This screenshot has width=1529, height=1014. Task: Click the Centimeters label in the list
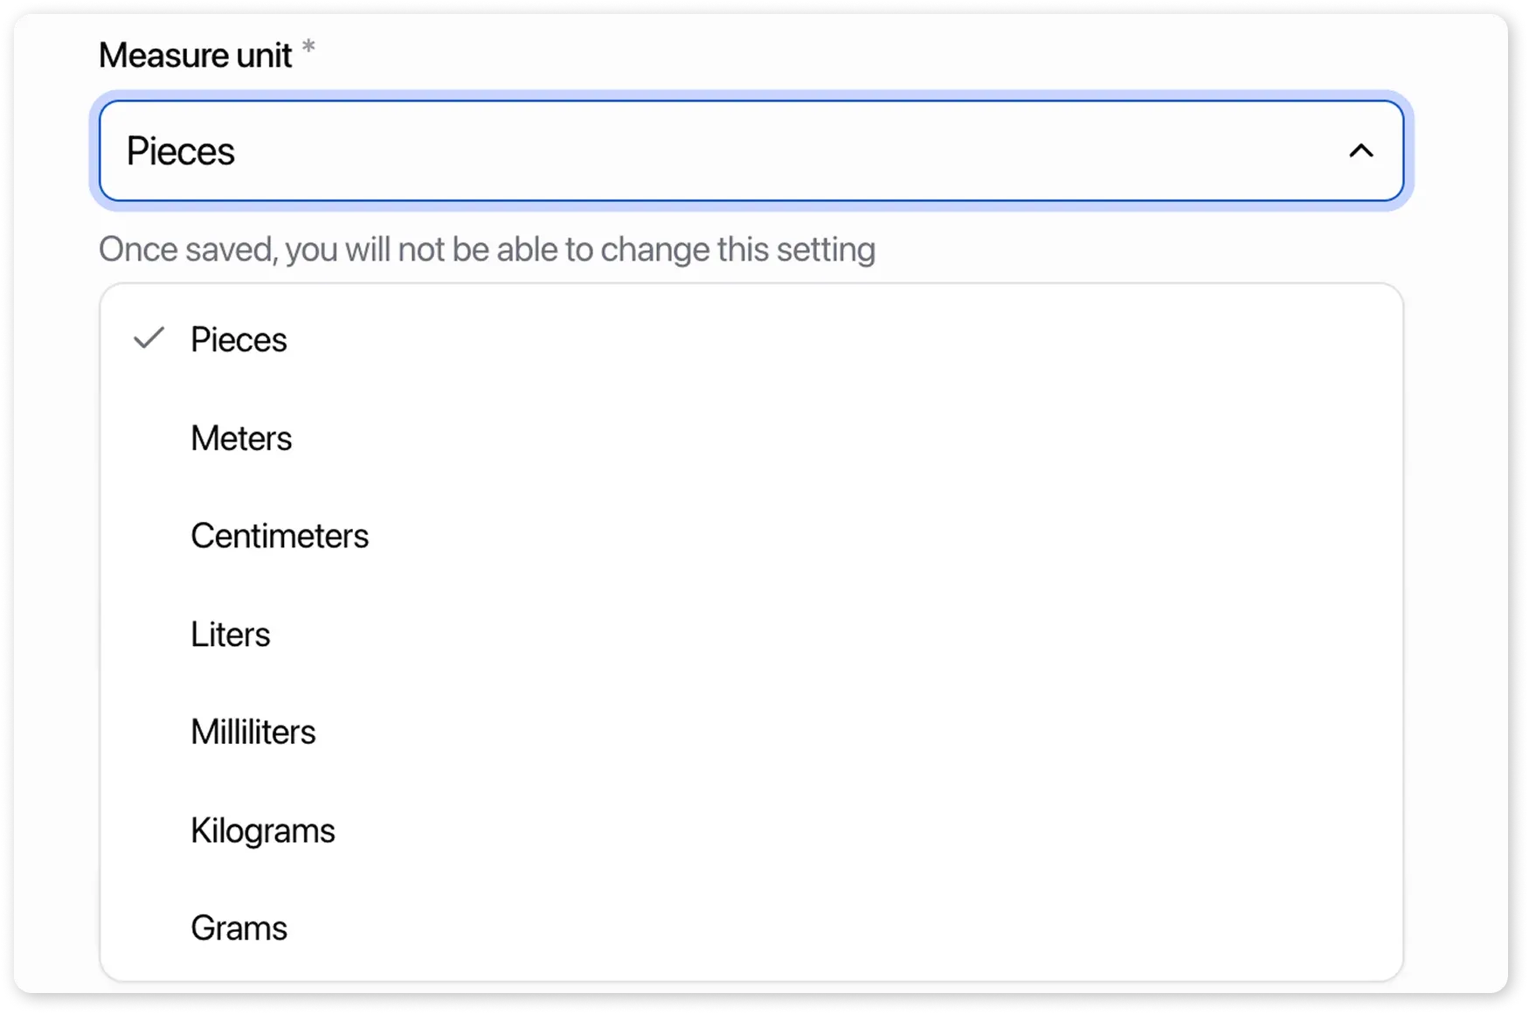[x=280, y=536]
